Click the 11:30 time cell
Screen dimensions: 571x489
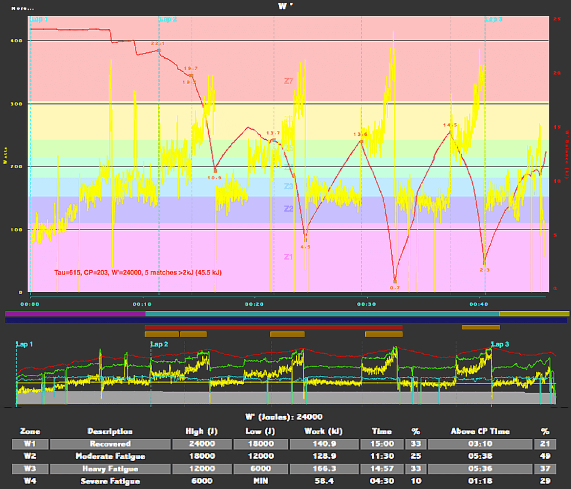pos(381,456)
